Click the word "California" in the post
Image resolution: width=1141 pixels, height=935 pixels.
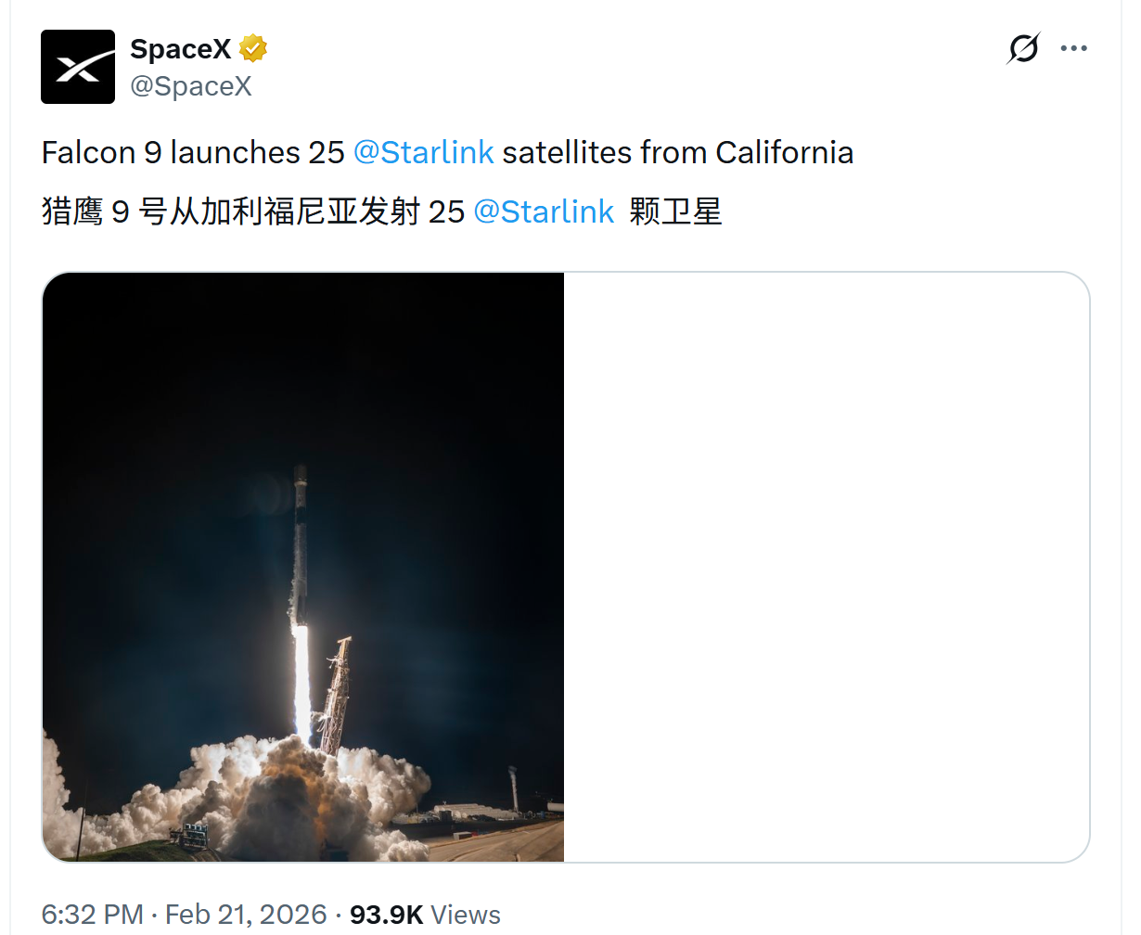click(784, 152)
